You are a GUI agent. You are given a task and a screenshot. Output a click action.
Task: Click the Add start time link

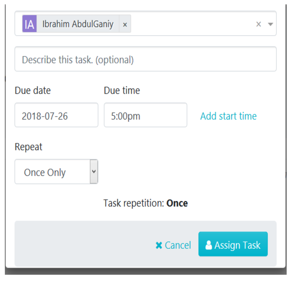228,116
